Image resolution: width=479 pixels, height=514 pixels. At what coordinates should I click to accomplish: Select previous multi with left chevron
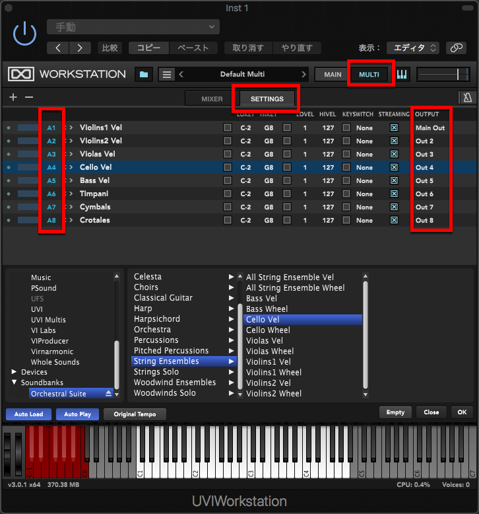click(181, 75)
